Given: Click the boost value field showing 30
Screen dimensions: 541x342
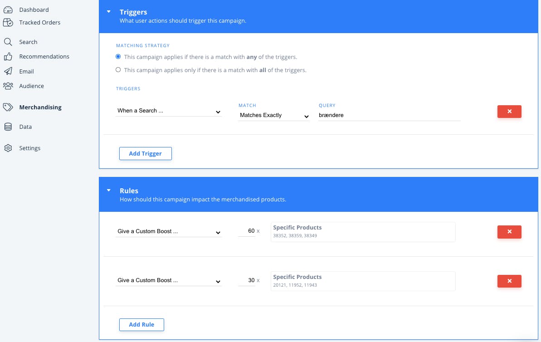Looking at the screenshot, I should click(x=247, y=281).
